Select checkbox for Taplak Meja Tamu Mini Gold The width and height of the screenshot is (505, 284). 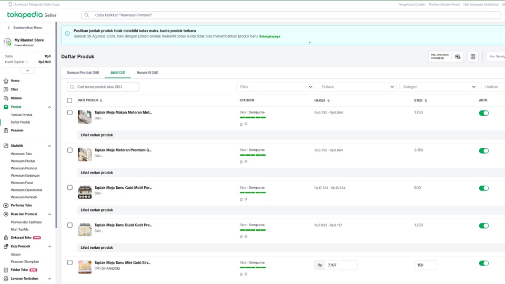click(x=70, y=262)
